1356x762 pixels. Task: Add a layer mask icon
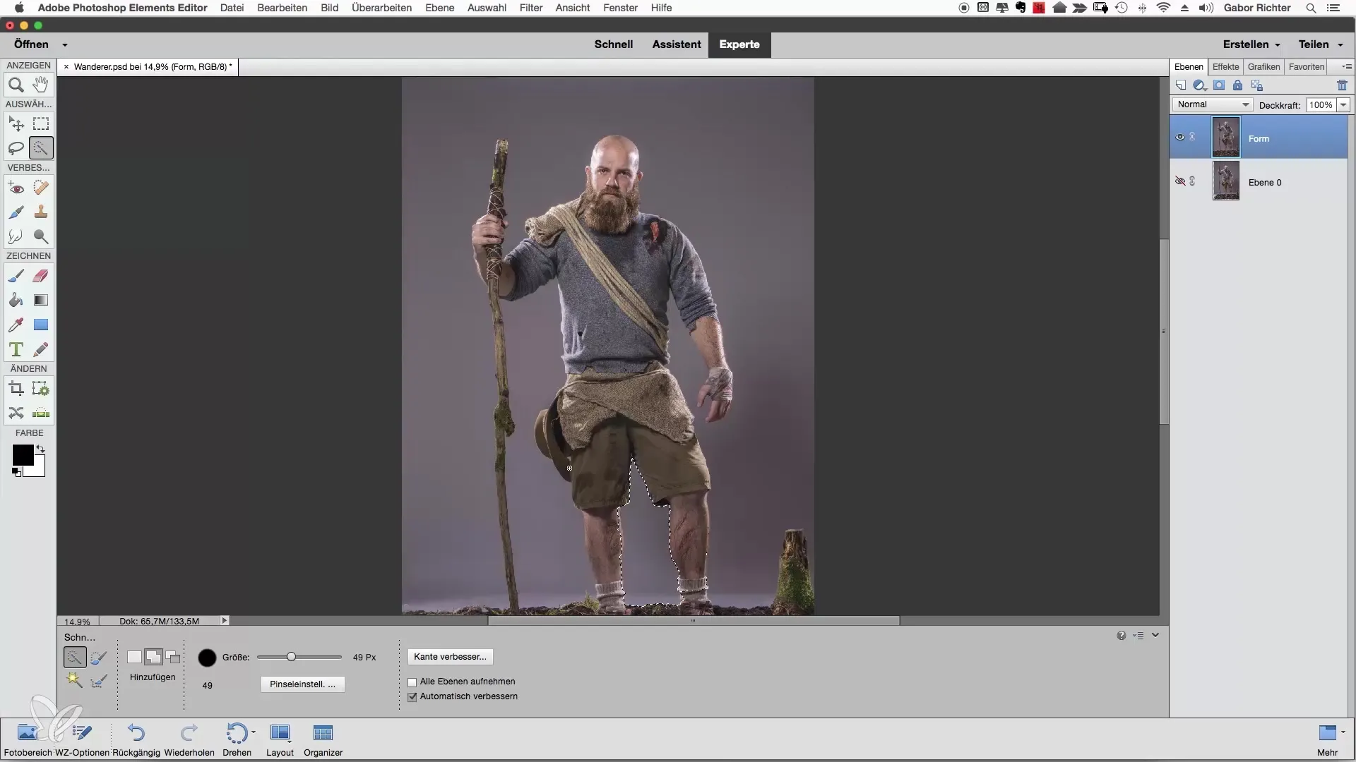click(x=1219, y=85)
